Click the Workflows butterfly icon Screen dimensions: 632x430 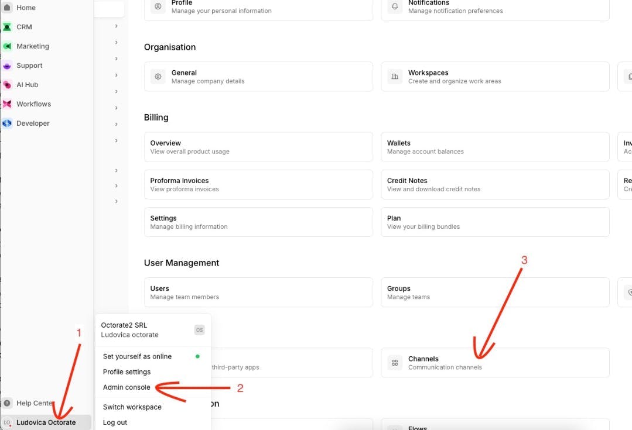(7, 104)
